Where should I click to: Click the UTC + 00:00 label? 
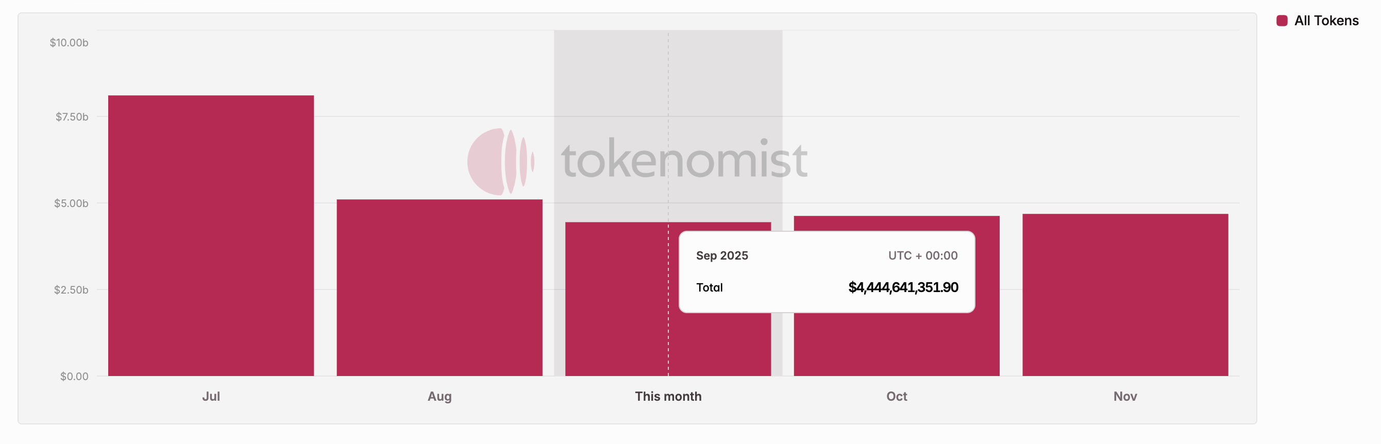(x=922, y=255)
